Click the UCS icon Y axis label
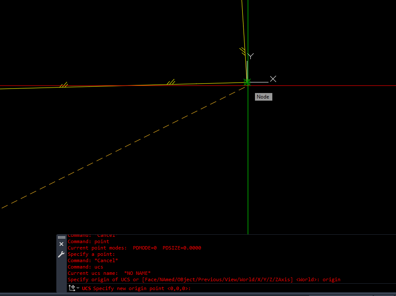The width and height of the screenshot is (396, 296). tap(251, 56)
